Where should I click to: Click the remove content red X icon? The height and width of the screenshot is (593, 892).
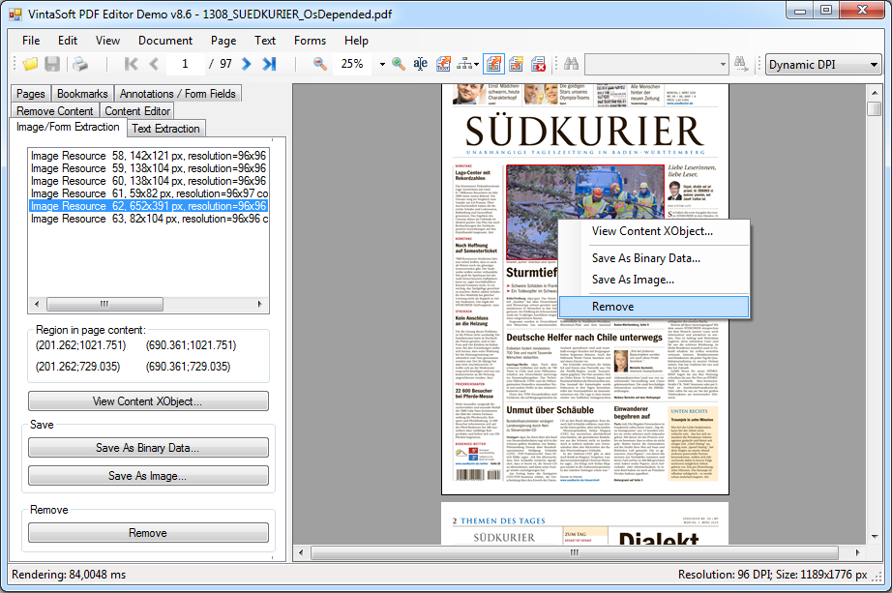[538, 64]
